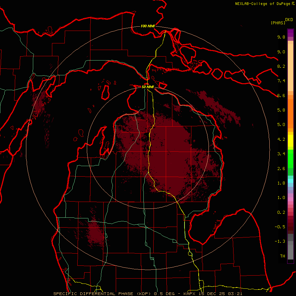
Task: Pick the bright yellow band of the legend
Action: [290, 141]
